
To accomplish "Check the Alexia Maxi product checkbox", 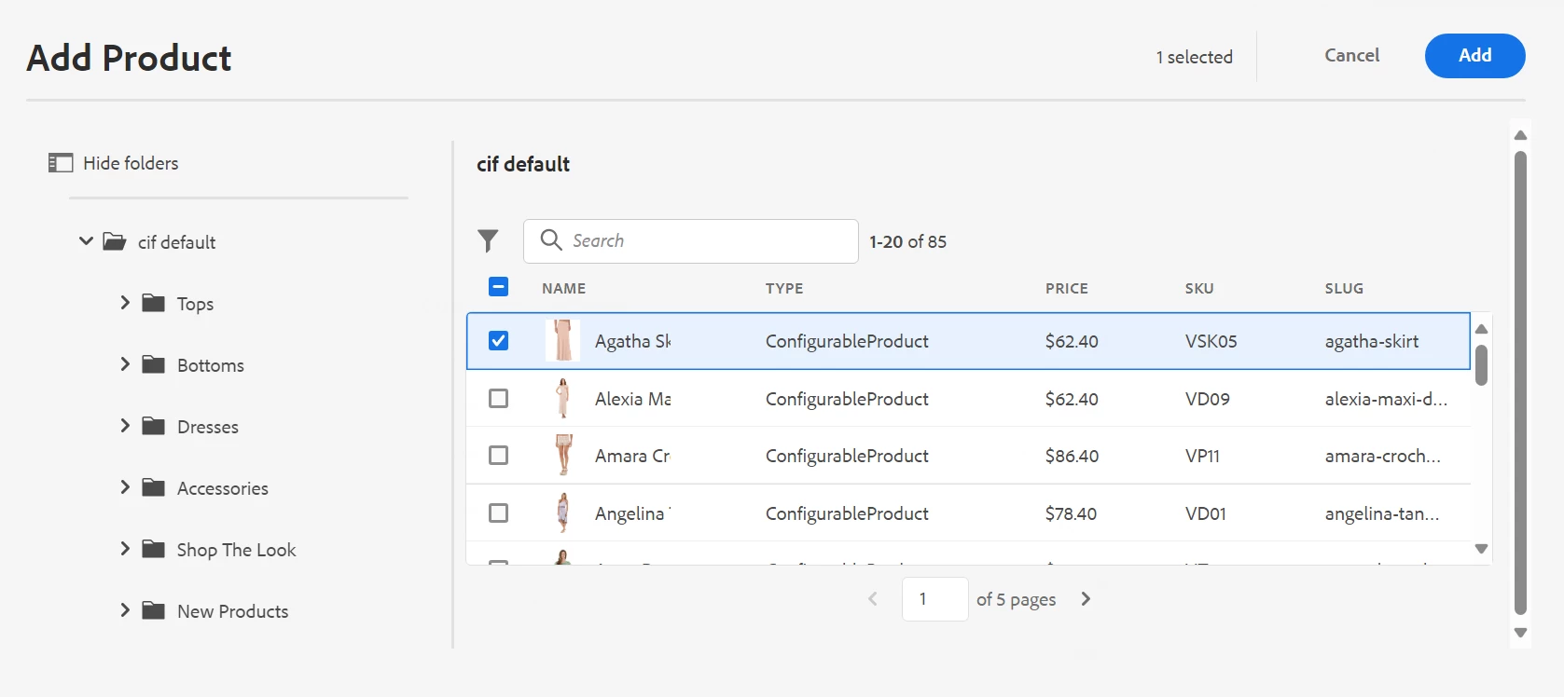I will tap(499, 399).
